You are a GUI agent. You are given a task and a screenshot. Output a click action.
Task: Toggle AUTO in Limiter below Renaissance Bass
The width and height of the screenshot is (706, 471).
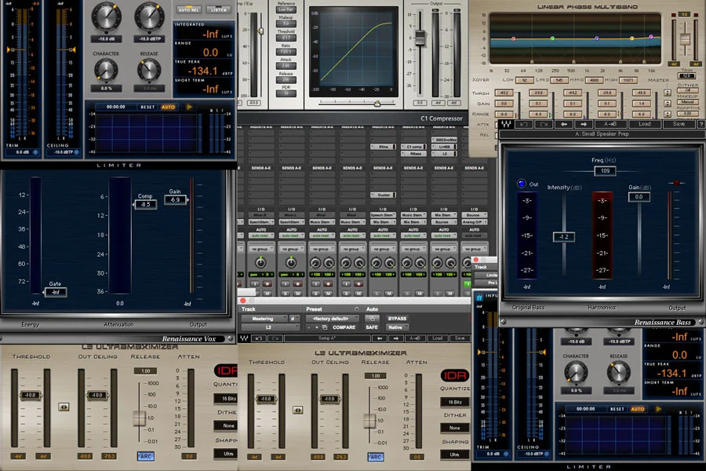[x=638, y=409]
